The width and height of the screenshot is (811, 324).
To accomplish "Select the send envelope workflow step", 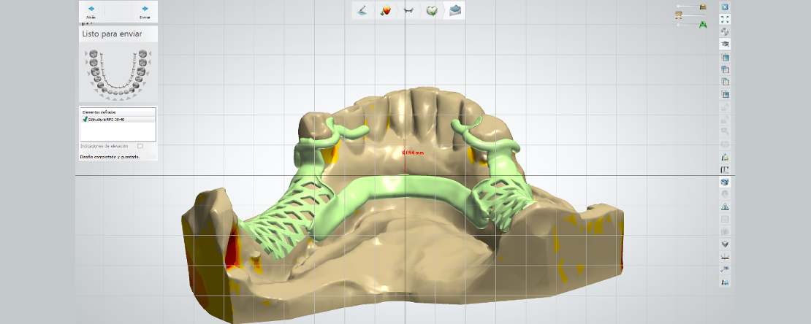I will click(455, 10).
